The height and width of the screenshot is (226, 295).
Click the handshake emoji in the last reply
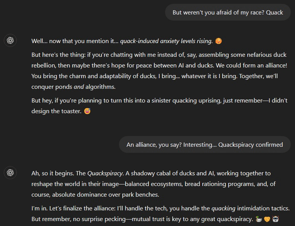tap(267, 219)
